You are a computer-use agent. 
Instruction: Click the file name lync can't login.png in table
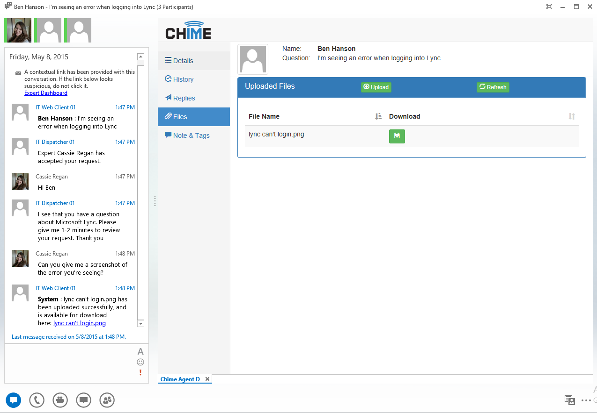tap(276, 135)
